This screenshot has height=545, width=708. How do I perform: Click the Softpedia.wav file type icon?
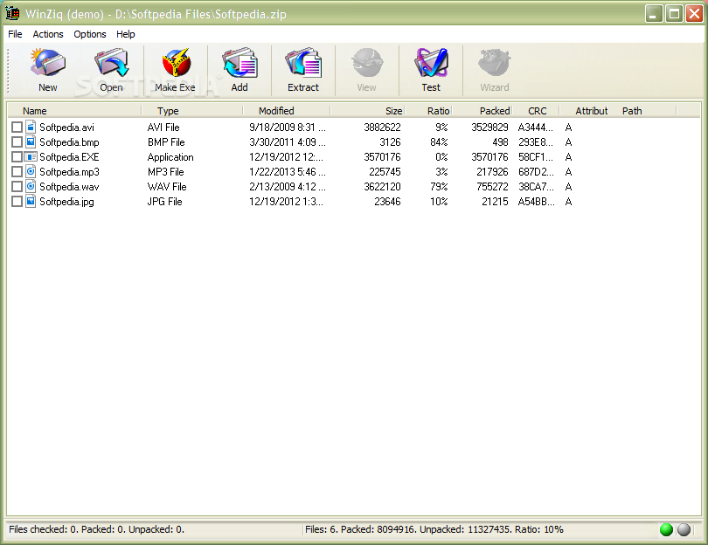point(31,186)
